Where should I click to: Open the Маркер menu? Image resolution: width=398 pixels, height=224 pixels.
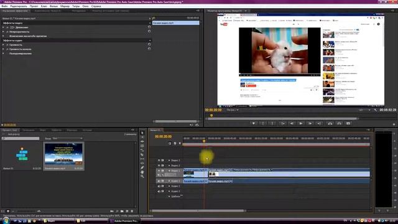point(65,6)
